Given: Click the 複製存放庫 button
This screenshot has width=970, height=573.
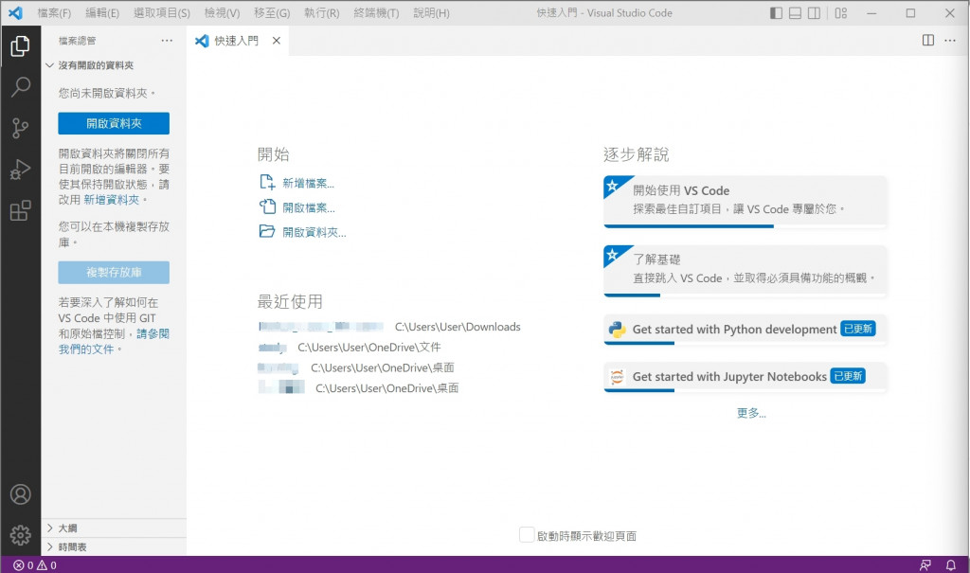Looking at the screenshot, I should click(114, 272).
